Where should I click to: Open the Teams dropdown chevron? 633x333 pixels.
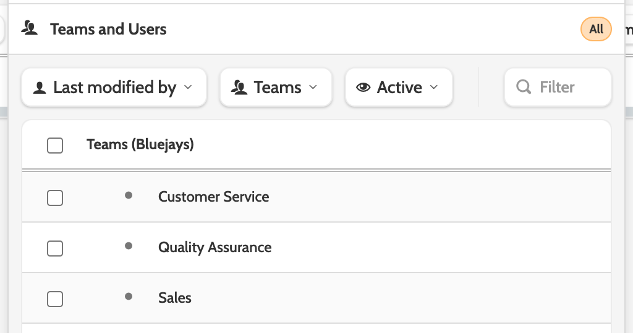coord(313,88)
